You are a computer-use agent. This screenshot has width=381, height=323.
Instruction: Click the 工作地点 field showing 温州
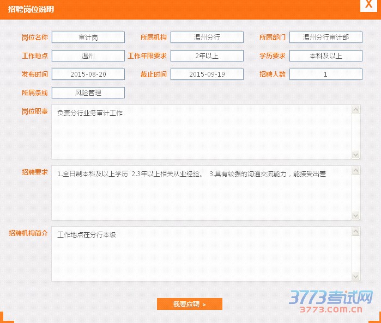(88, 56)
